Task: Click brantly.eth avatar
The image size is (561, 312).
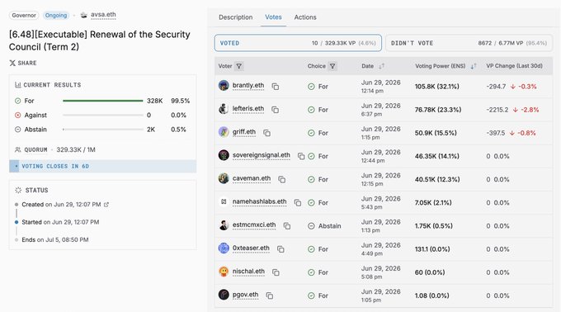Action: 224,86
